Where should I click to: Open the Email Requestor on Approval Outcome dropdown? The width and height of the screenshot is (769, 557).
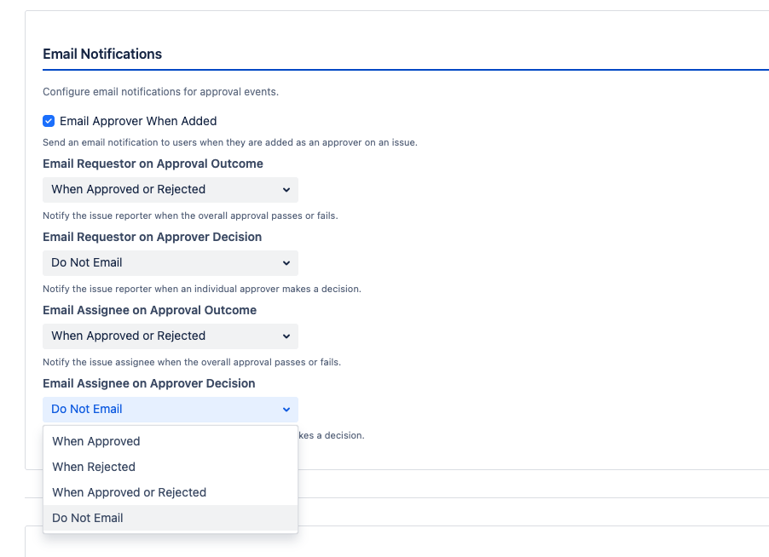170,189
